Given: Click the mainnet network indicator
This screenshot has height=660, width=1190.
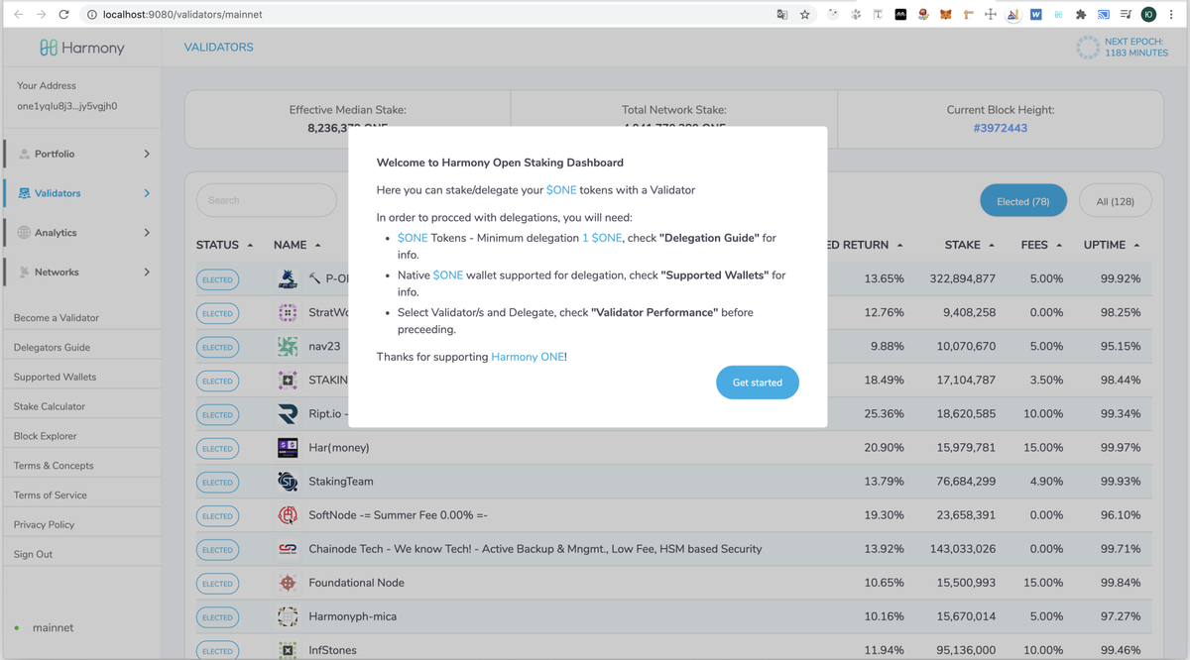Looking at the screenshot, I should coord(53,628).
